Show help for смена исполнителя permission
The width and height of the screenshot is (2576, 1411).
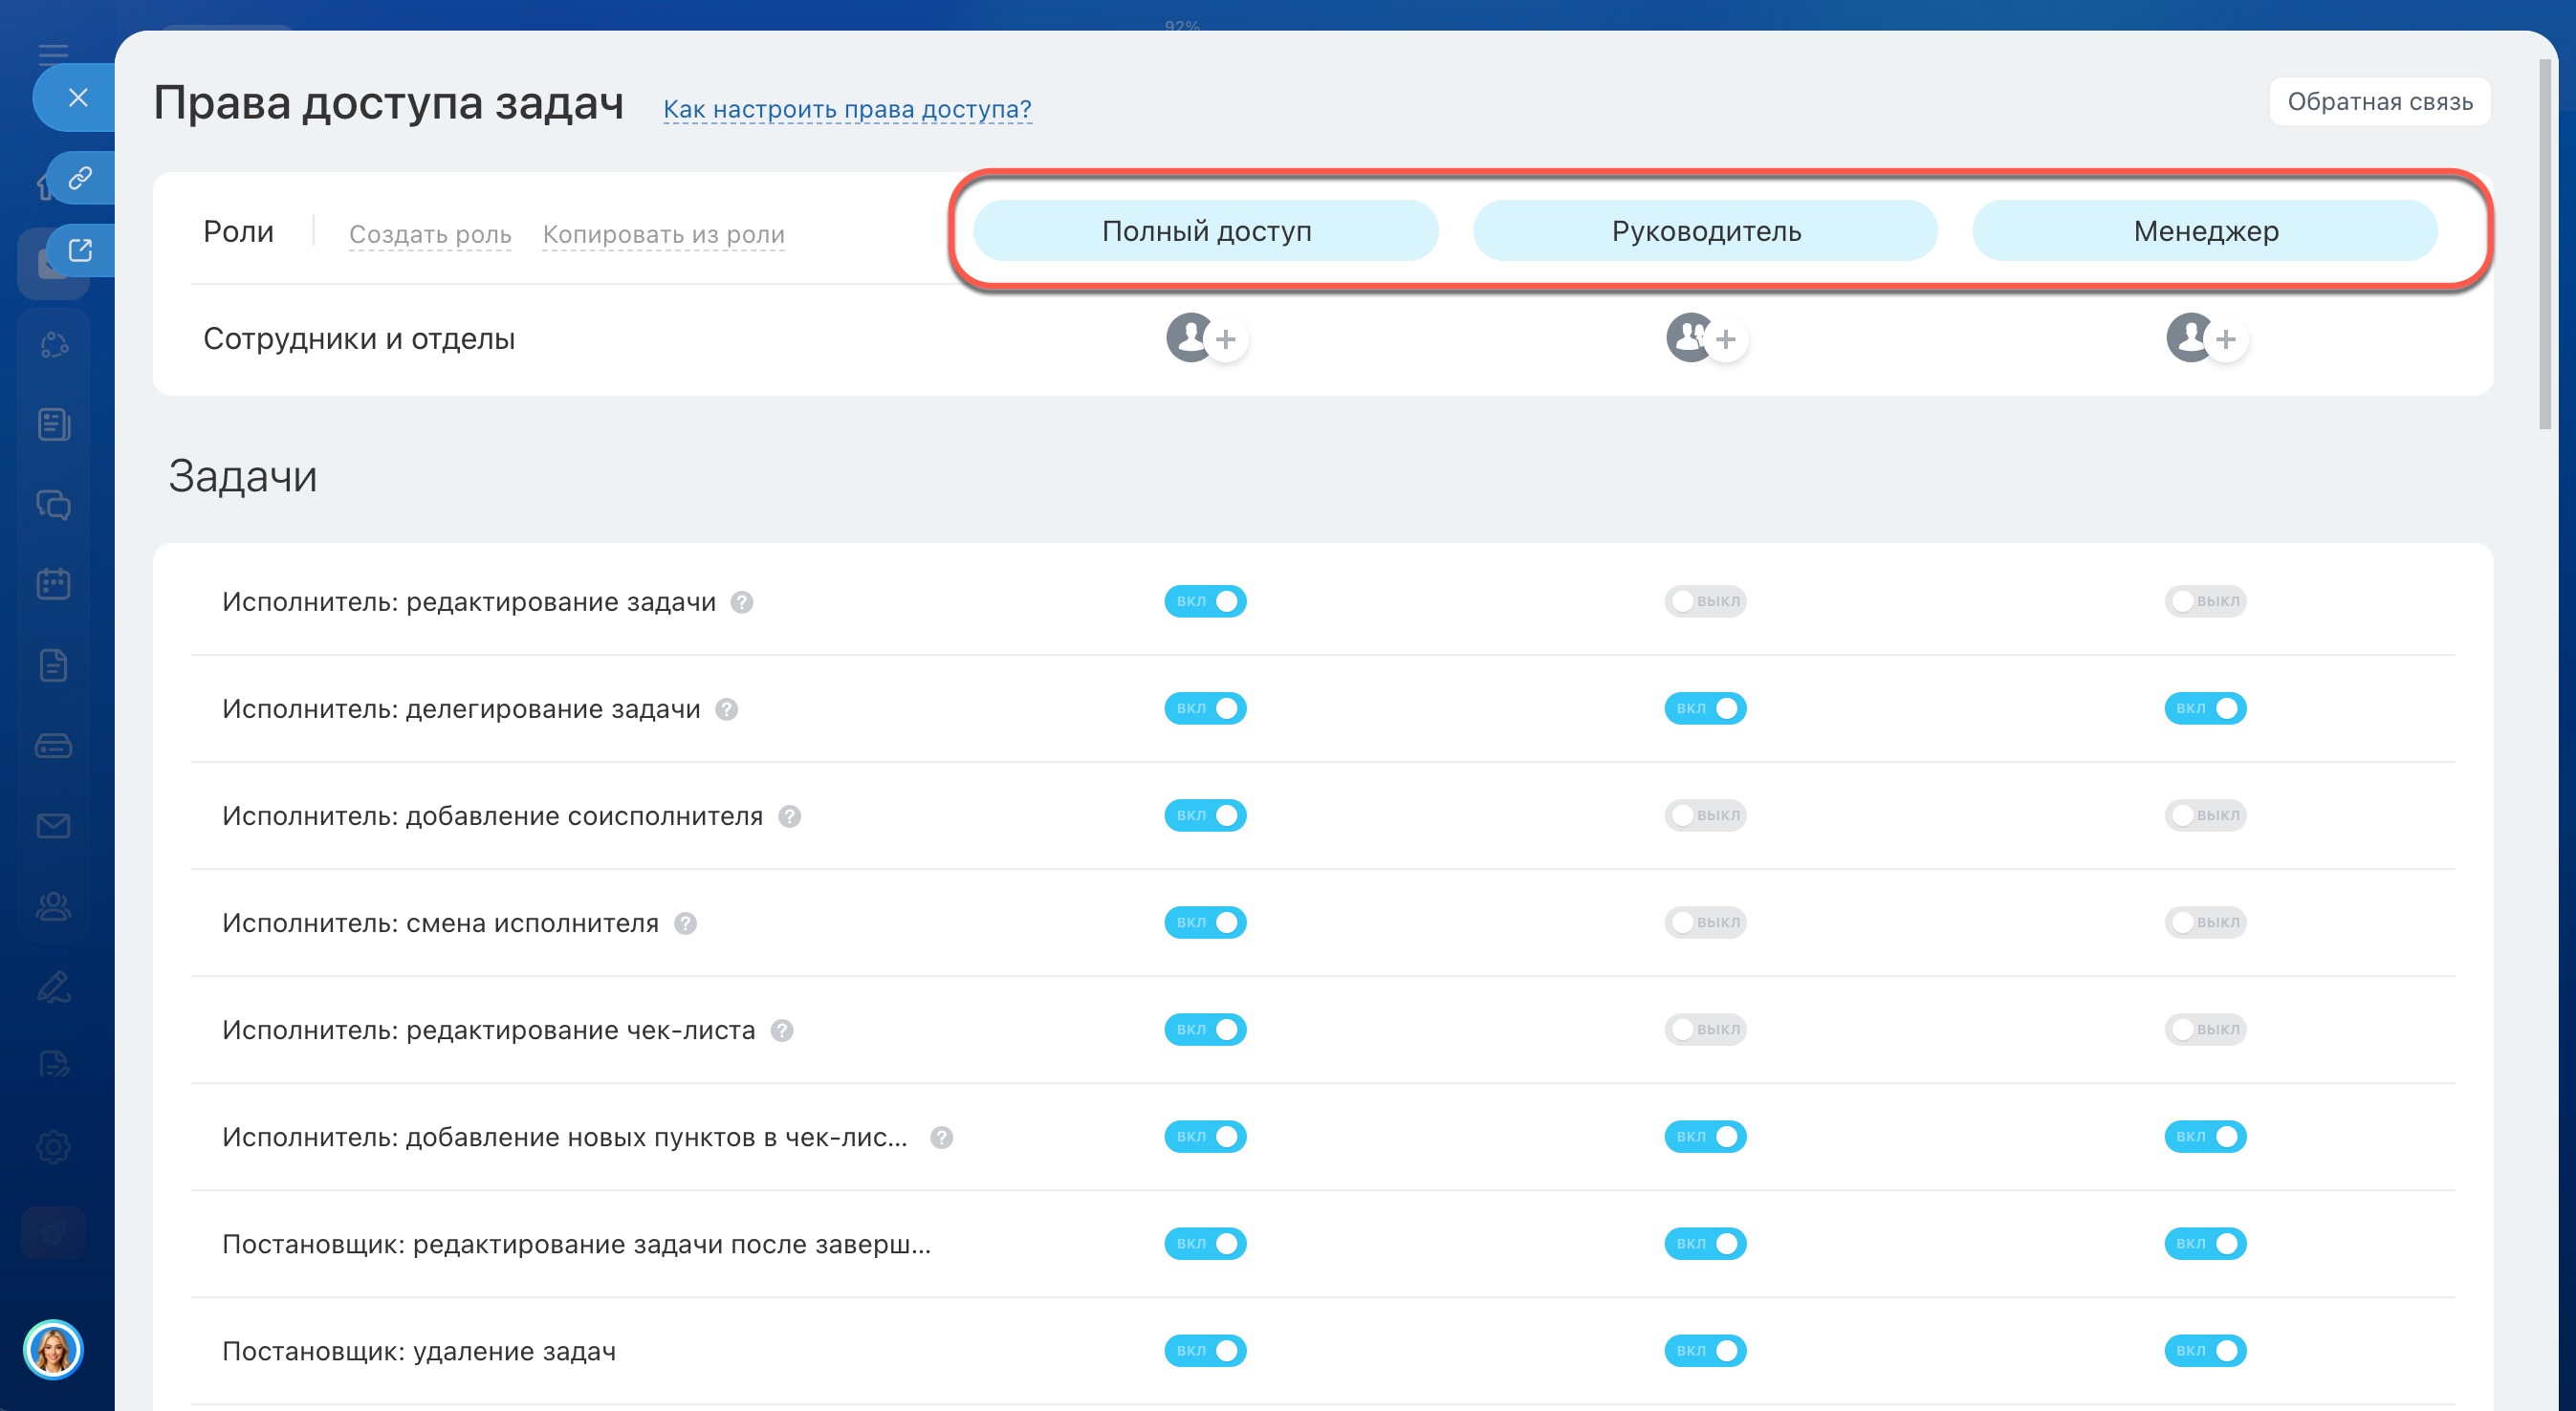(685, 923)
